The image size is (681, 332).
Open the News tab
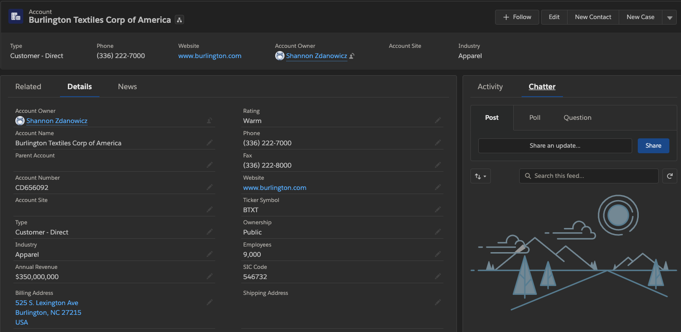click(x=127, y=87)
